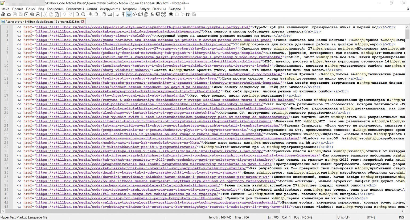Click the run macro multiple times icon

188,14
